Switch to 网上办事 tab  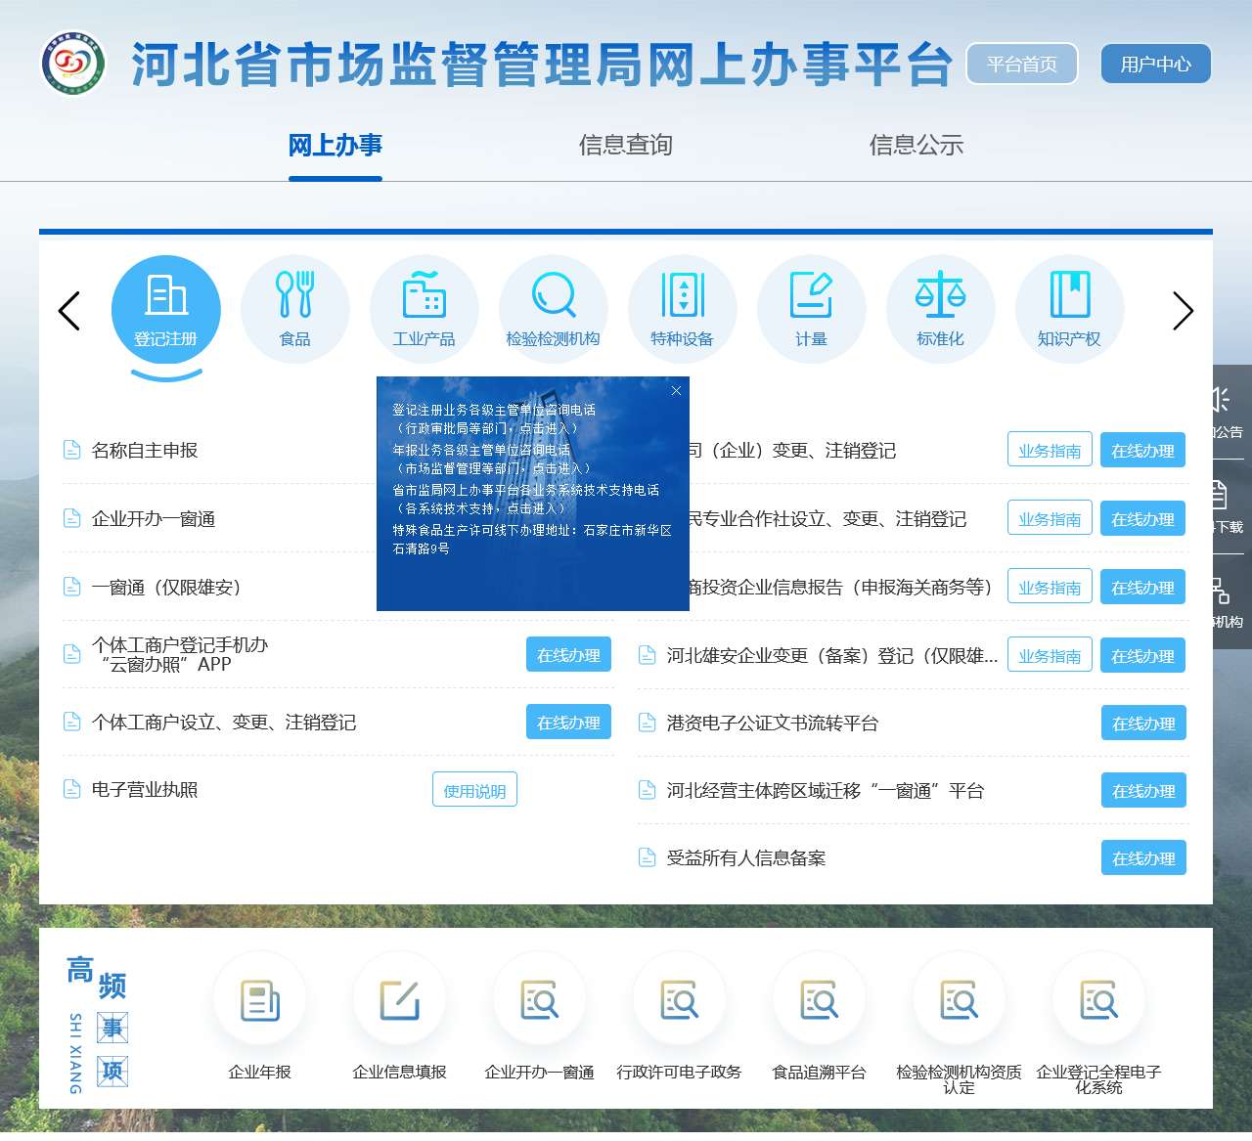pyautogui.click(x=335, y=146)
